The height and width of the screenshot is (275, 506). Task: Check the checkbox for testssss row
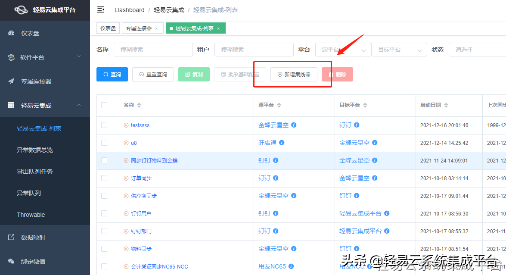pyautogui.click(x=103, y=124)
